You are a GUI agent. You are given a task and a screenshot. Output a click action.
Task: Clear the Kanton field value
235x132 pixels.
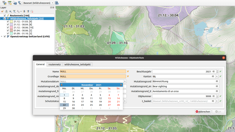pos(213,76)
